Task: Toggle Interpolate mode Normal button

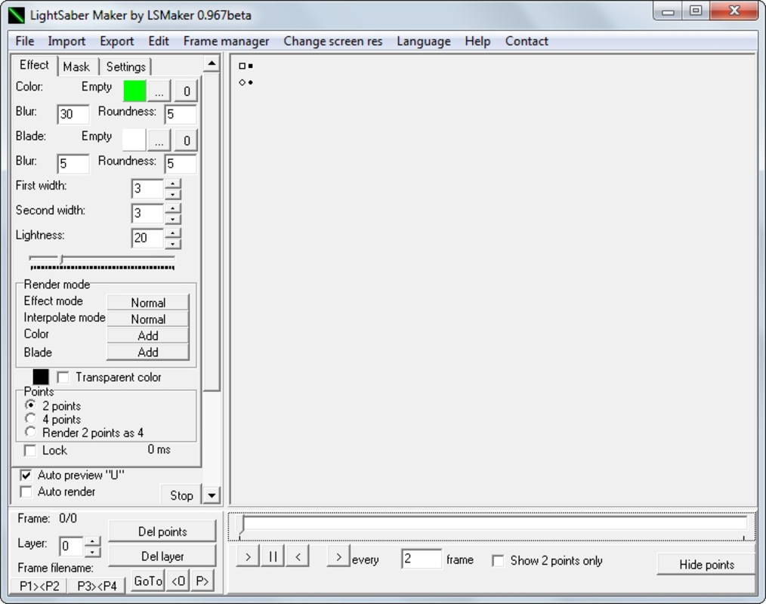Action: coord(148,319)
